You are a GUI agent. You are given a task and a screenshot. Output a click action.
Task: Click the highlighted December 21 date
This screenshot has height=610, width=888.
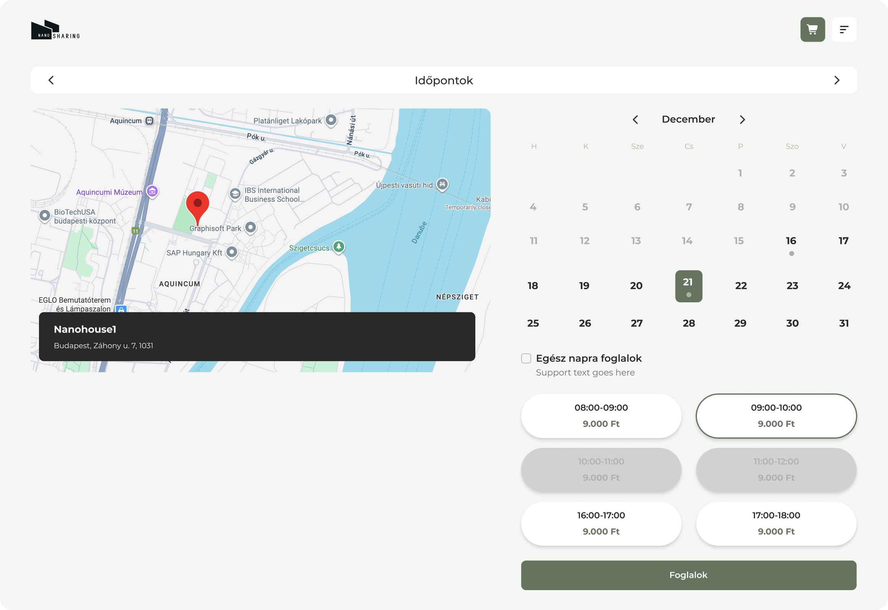pos(689,286)
